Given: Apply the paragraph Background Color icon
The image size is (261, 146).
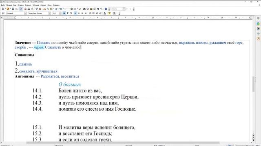Looking at the screenshot, I should 115,13.
